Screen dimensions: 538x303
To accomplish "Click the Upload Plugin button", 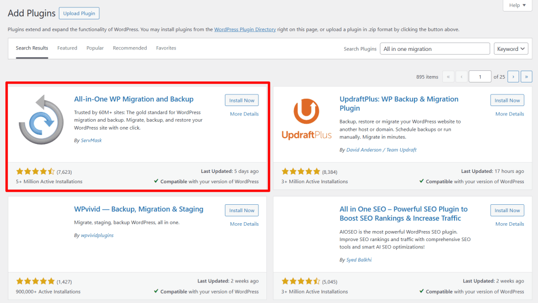I will [79, 13].
